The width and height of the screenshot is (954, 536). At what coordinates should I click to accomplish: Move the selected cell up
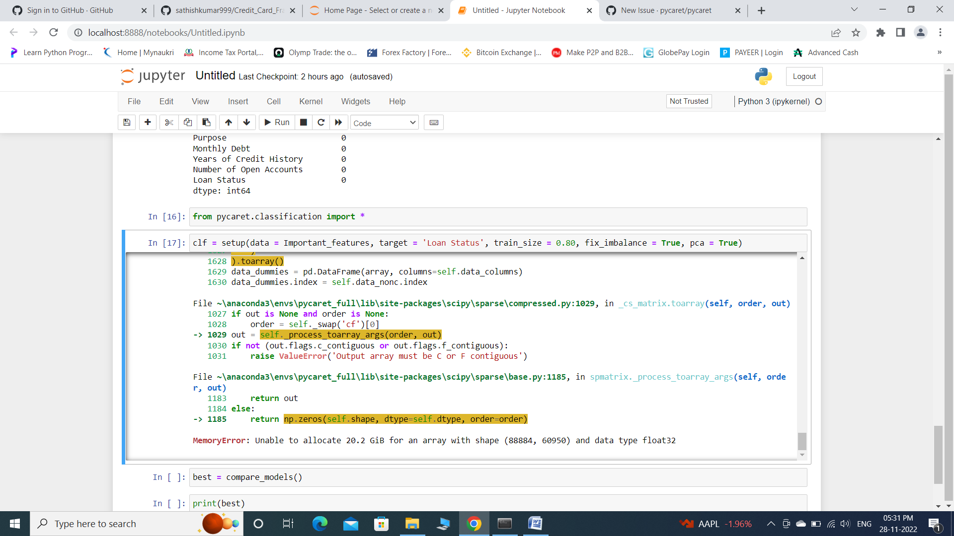point(228,122)
